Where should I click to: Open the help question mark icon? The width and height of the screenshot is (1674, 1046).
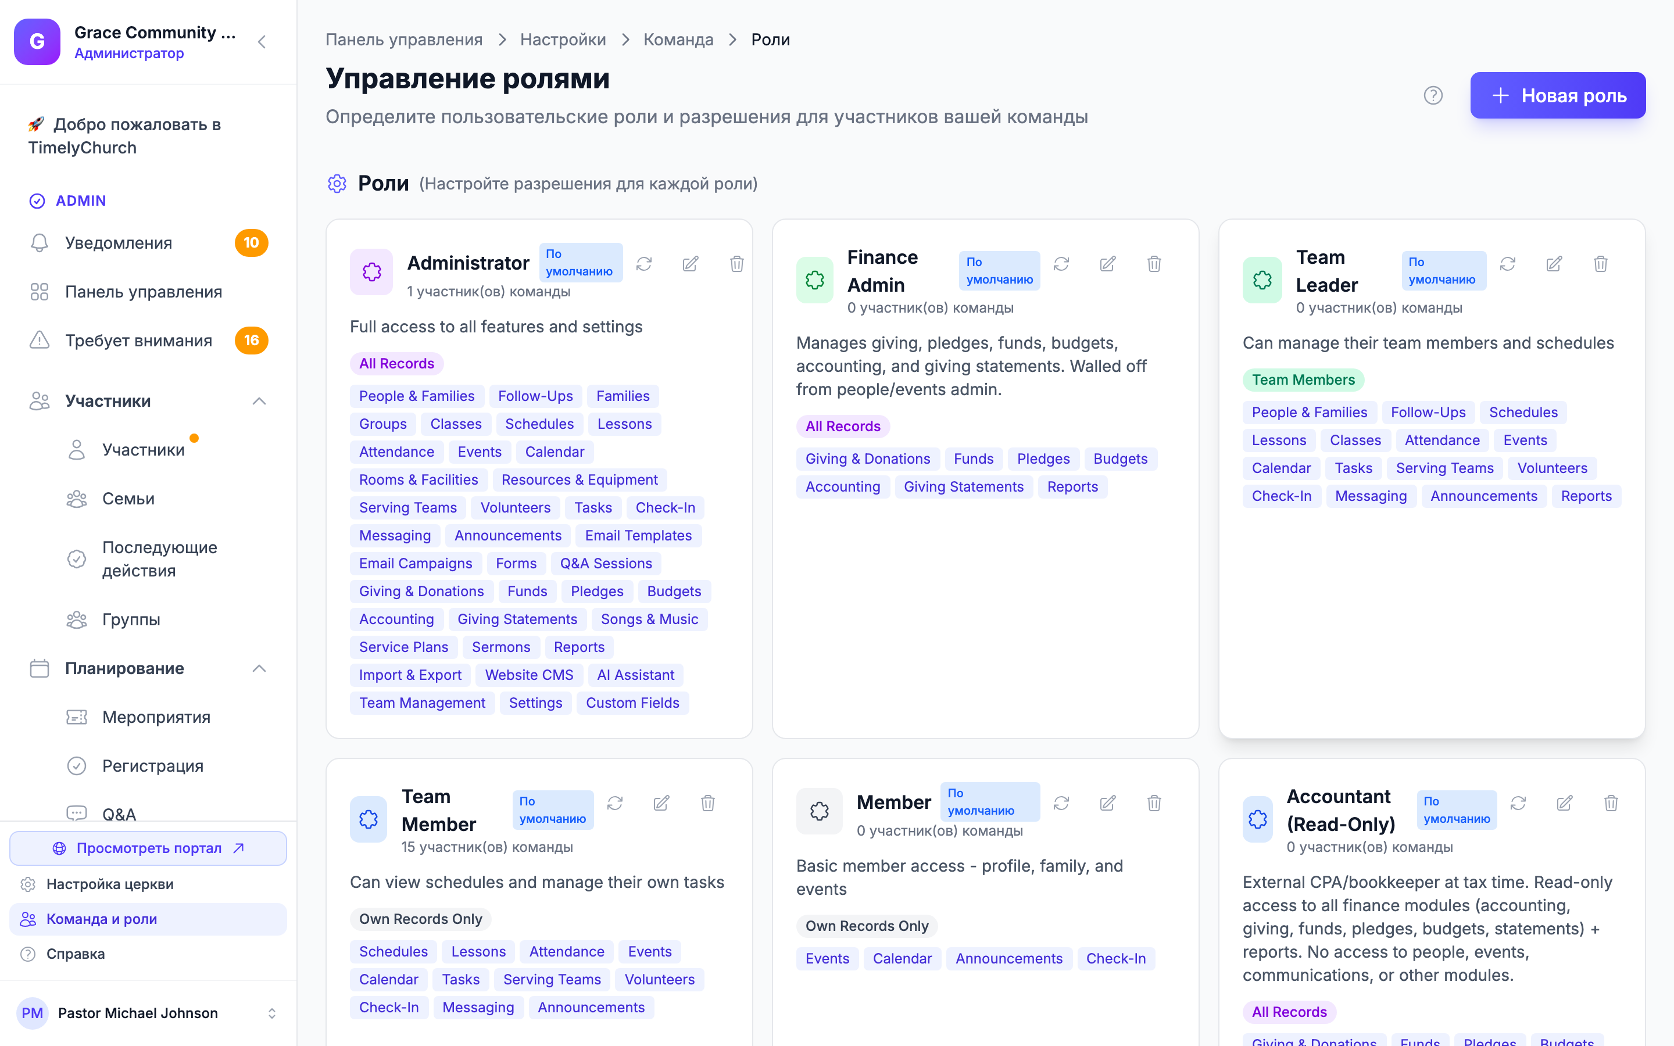[x=1433, y=95]
